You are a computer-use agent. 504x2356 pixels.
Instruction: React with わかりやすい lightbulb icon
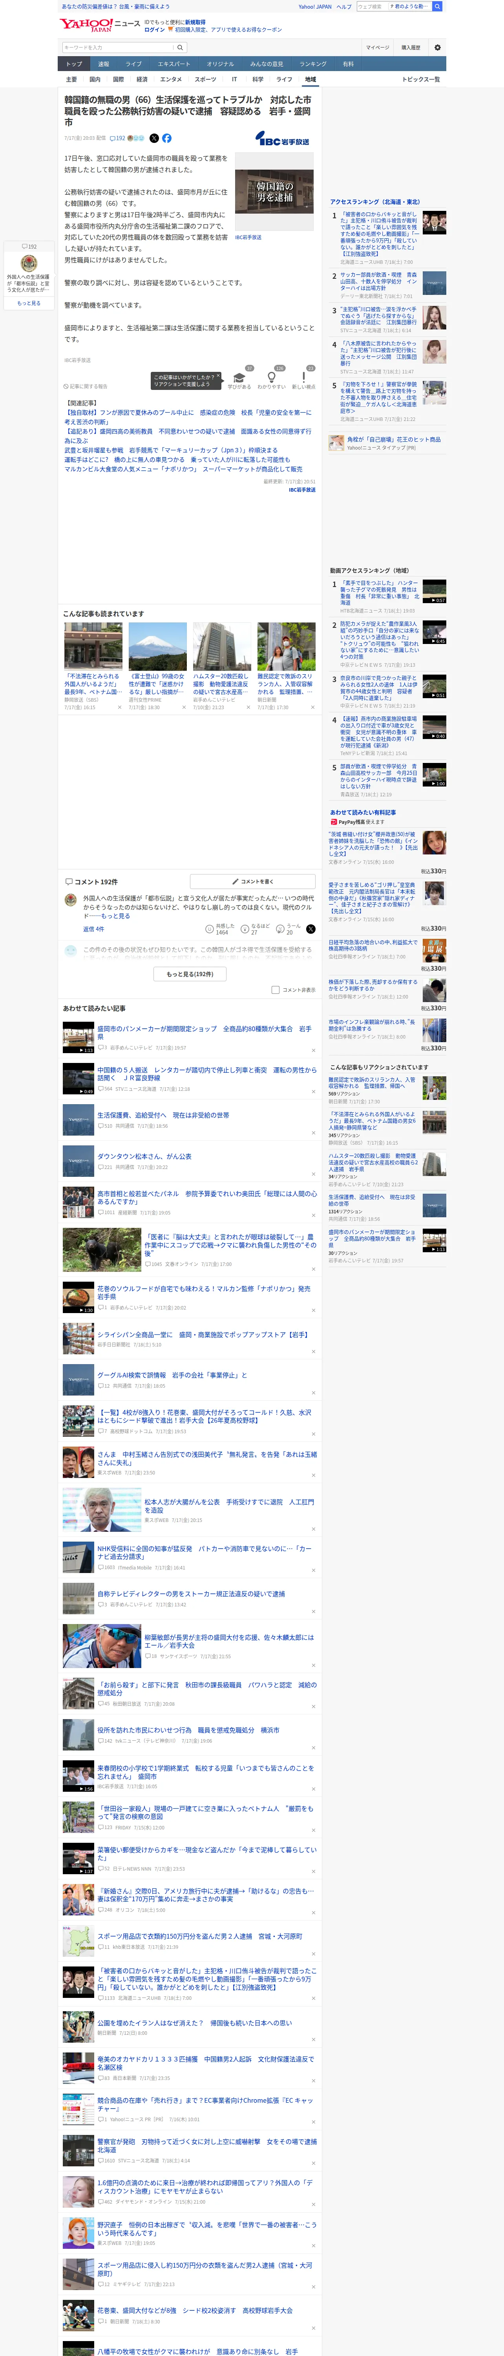point(271,377)
